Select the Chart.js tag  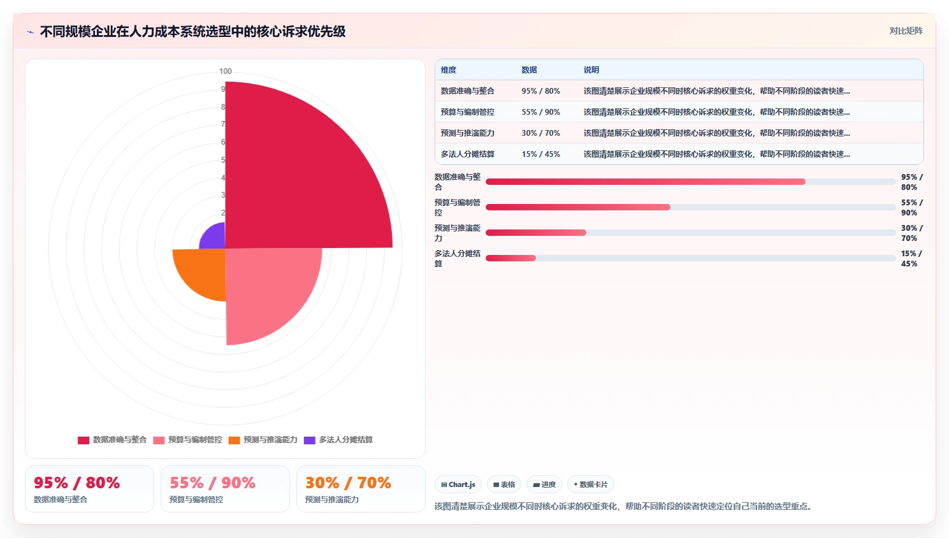click(458, 484)
